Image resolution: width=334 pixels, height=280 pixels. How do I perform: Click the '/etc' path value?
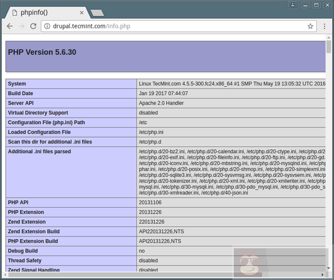pyautogui.click(x=143, y=122)
